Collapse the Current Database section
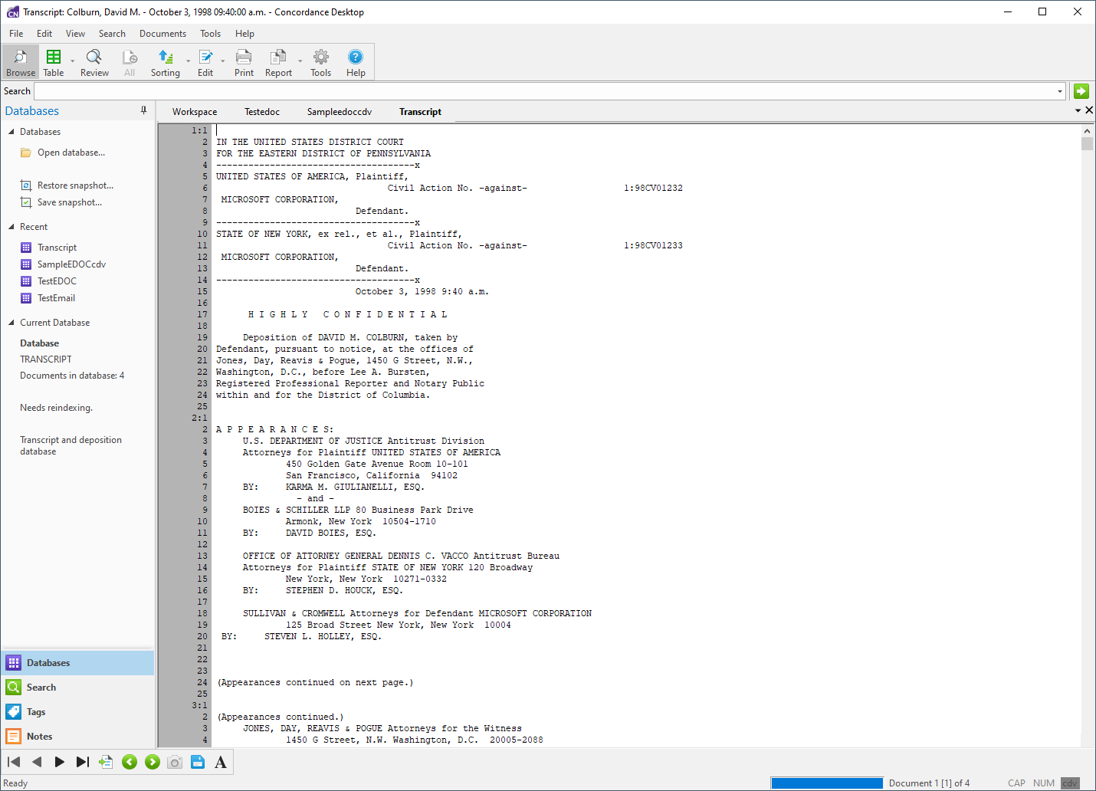The width and height of the screenshot is (1096, 791). (11, 323)
